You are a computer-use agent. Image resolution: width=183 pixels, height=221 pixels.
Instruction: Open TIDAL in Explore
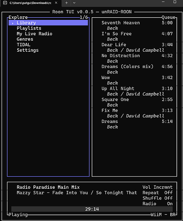[x=23, y=45]
